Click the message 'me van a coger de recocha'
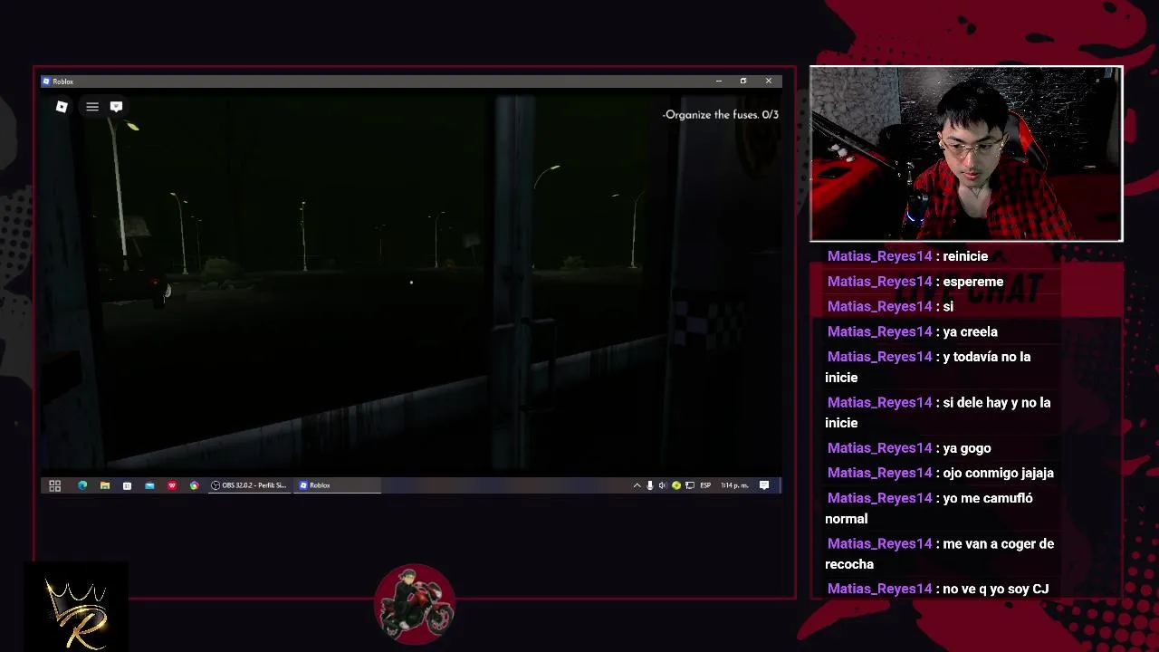1159x652 pixels. [940, 553]
